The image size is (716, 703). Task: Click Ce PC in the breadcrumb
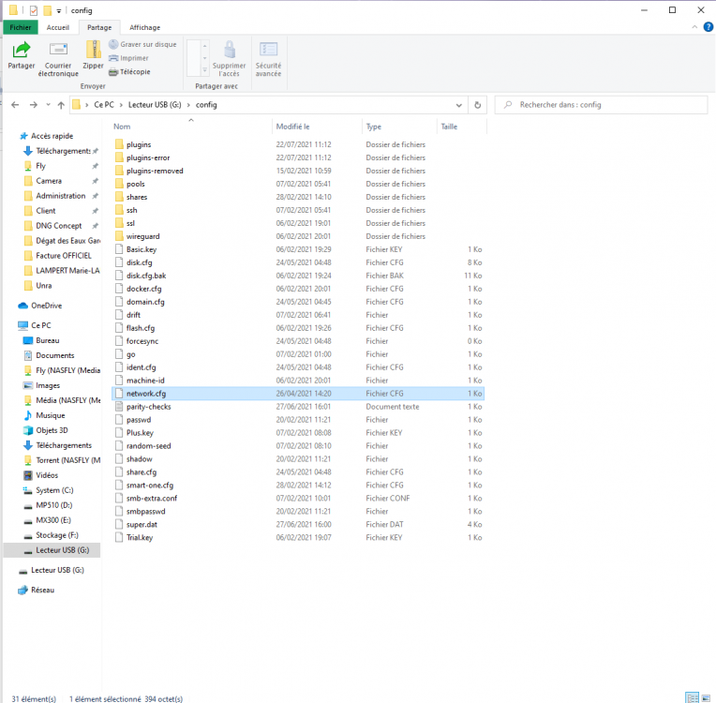[x=104, y=105]
